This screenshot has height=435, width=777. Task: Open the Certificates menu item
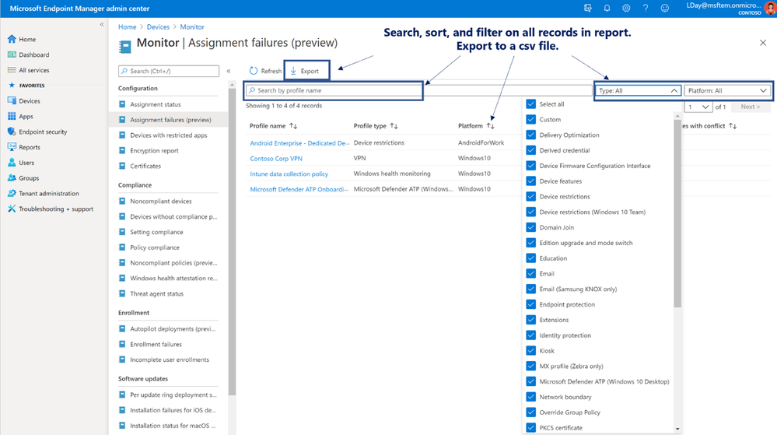click(x=145, y=166)
